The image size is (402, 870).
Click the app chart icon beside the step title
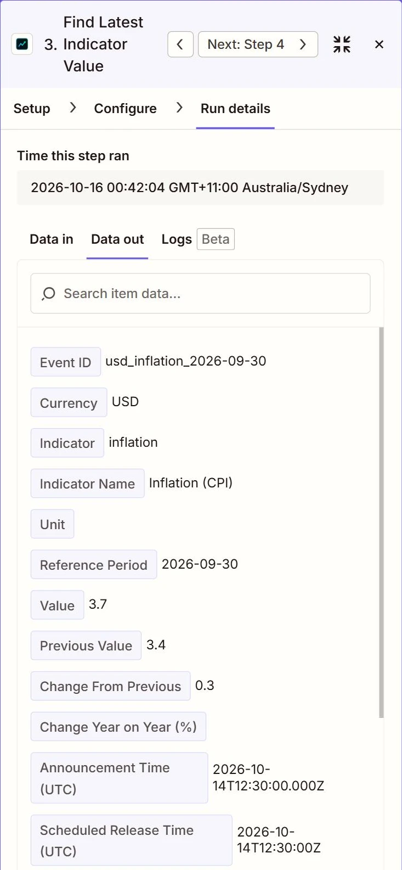coord(22,44)
